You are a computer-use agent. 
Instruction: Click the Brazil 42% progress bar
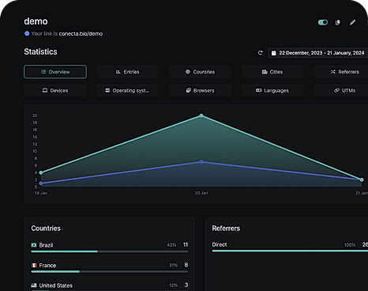[x=110, y=251]
